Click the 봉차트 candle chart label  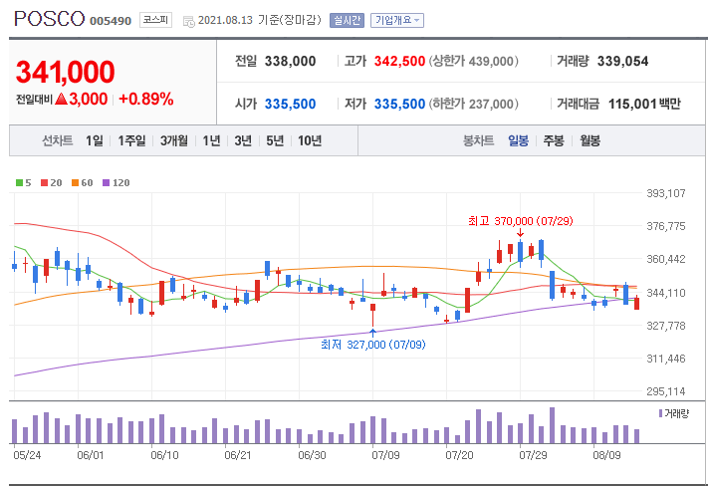click(x=479, y=141)
